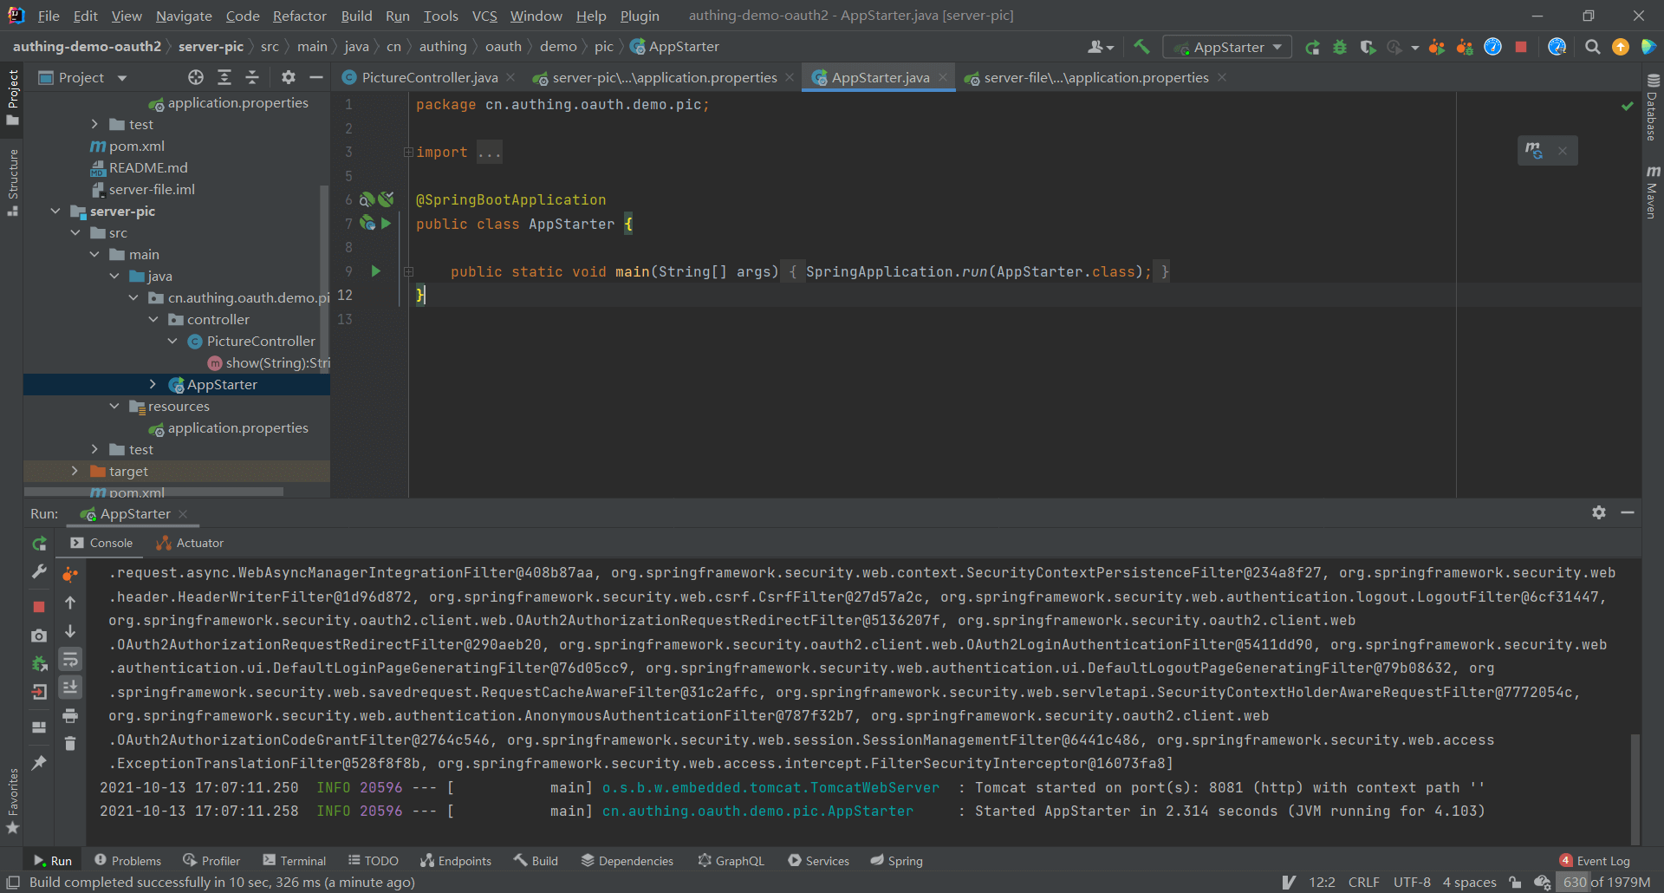The width and height of the screenshot is (1664, 893).
Task: Click the Debug AppStarter bug icon
Action: click(x=1340, y=47)
